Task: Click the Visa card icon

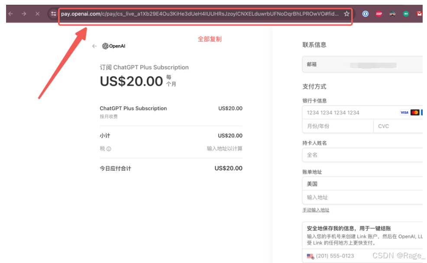Action: tap(404, 112)
